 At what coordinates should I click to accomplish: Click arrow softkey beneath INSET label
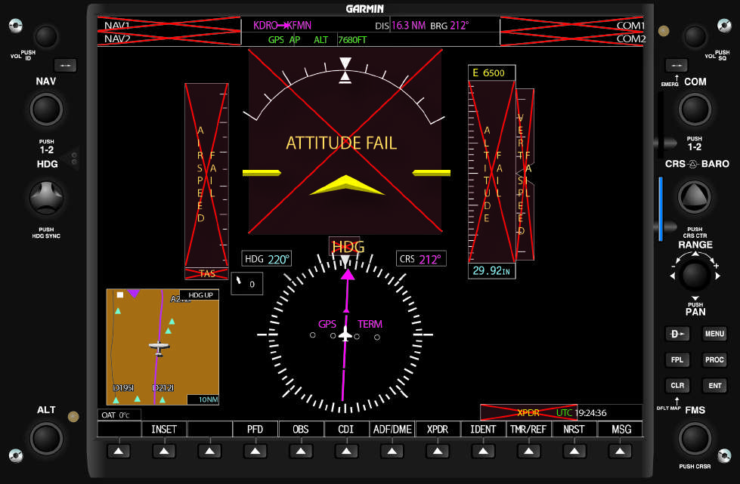[x=164, y=452]
